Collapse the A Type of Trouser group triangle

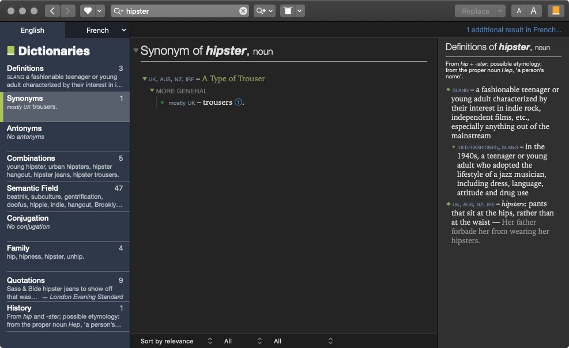point(145,79)
